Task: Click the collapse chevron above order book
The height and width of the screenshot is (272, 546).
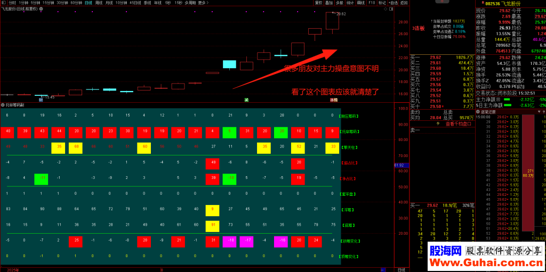Action: pyautogui.click(x=442, y=2)
